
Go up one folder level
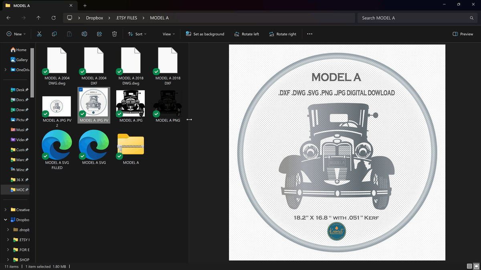point(38,18)
